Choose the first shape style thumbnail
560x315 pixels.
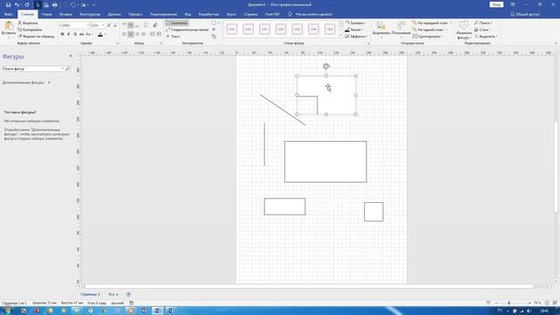232,29
